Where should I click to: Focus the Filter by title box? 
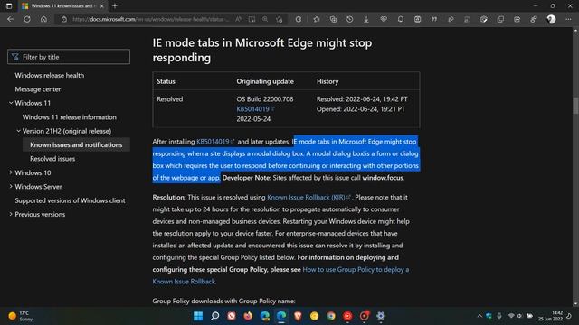point(69,57)
